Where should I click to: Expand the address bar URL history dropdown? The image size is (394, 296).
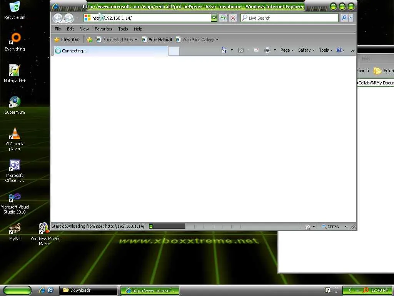214,18
